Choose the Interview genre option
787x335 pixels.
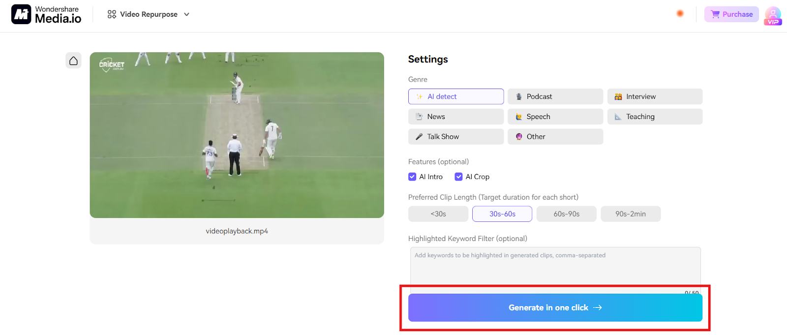point(654,96)
